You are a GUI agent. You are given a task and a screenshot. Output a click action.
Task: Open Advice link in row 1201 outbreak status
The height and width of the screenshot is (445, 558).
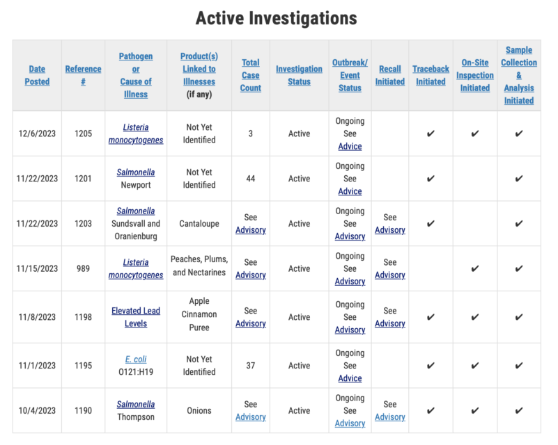(350, 191)
